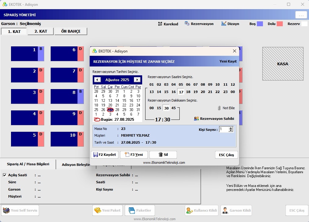Decrease Kişi Sayısı with the down arrow
The height and width of the screenshot is (222, 309).
(x=231, y=131)
